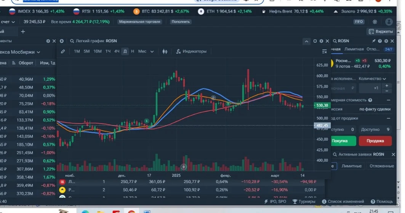Open the Список изменений changelog link
The height and width of the screenshot is (213, 405).
(x=343, y=201)
